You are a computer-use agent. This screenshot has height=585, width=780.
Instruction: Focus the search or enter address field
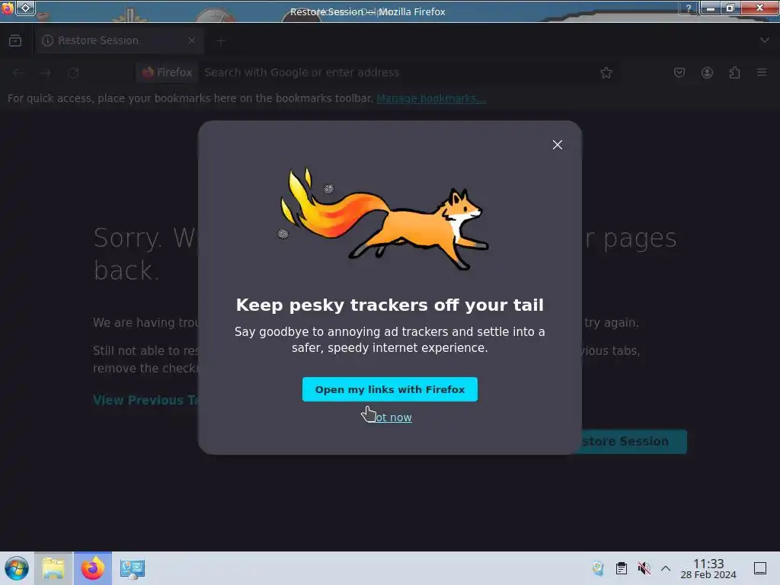point(398,72)
